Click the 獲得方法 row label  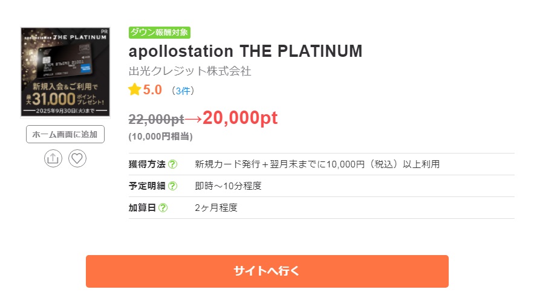147,164
